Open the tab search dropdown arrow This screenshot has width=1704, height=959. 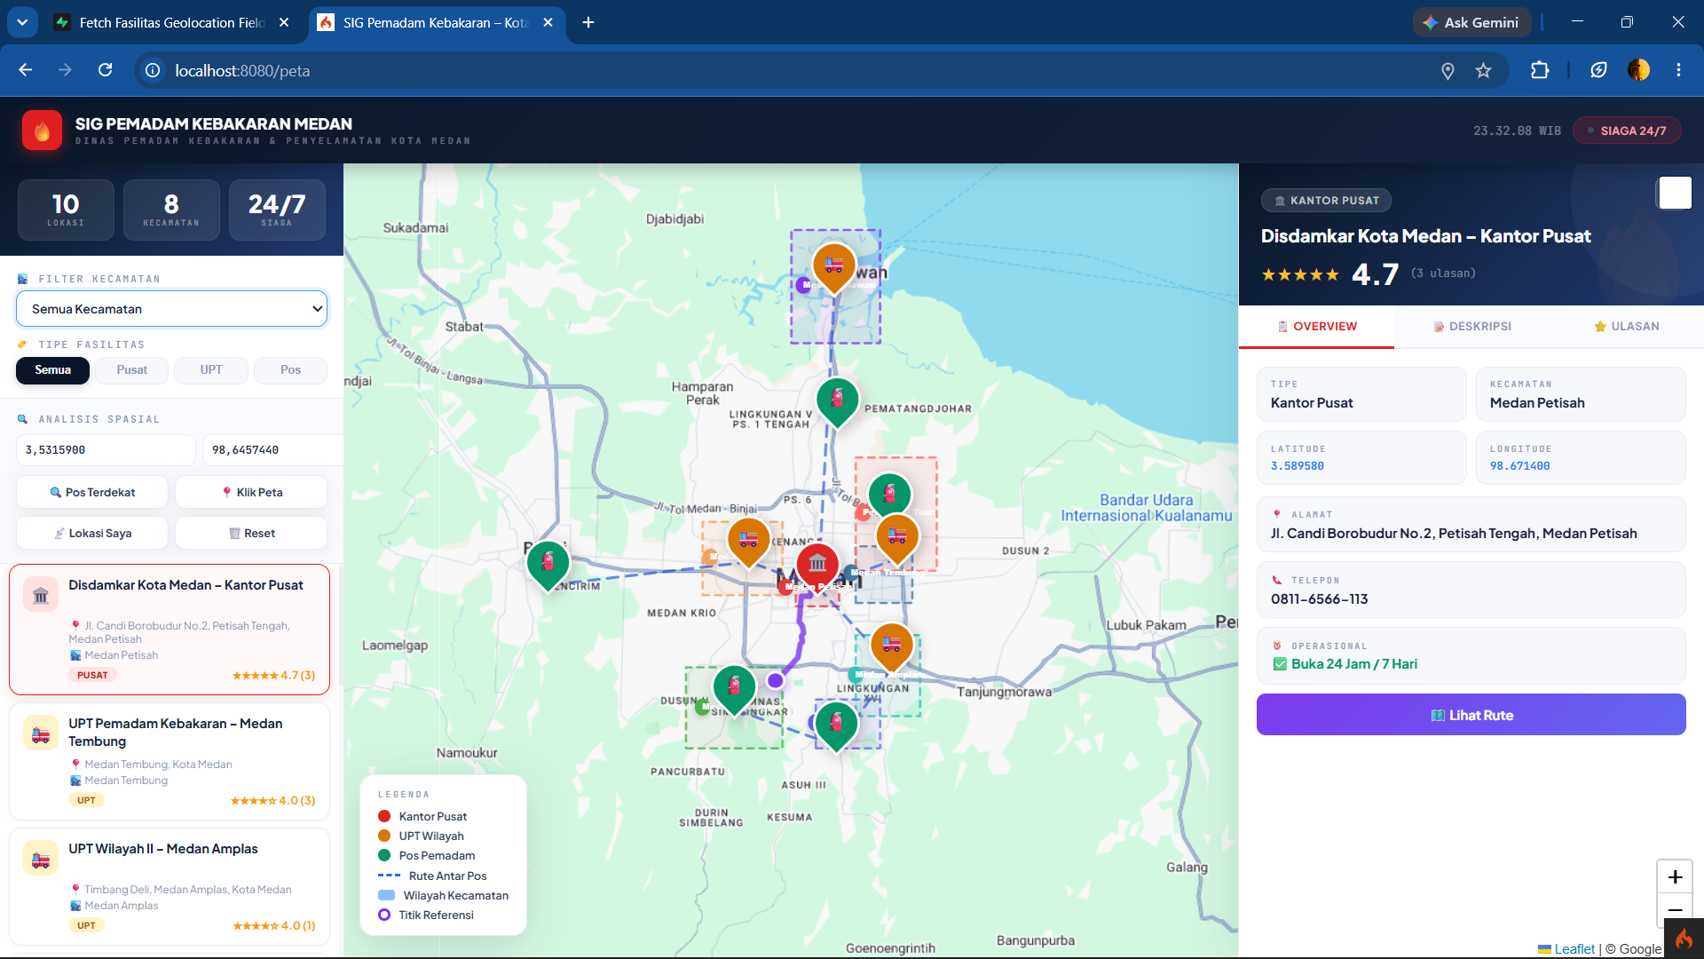[22, 22]
